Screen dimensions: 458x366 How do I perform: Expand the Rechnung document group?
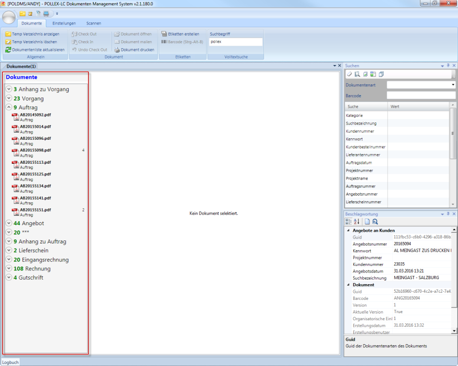coord(9,269)
